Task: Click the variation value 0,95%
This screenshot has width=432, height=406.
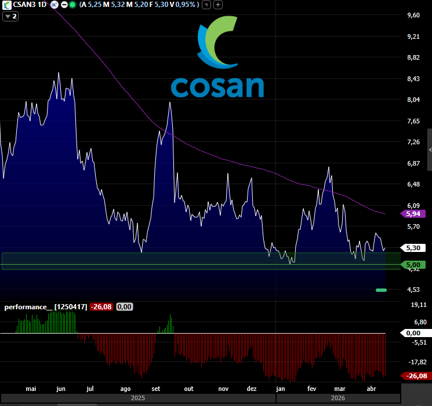Action: (186, 5)
